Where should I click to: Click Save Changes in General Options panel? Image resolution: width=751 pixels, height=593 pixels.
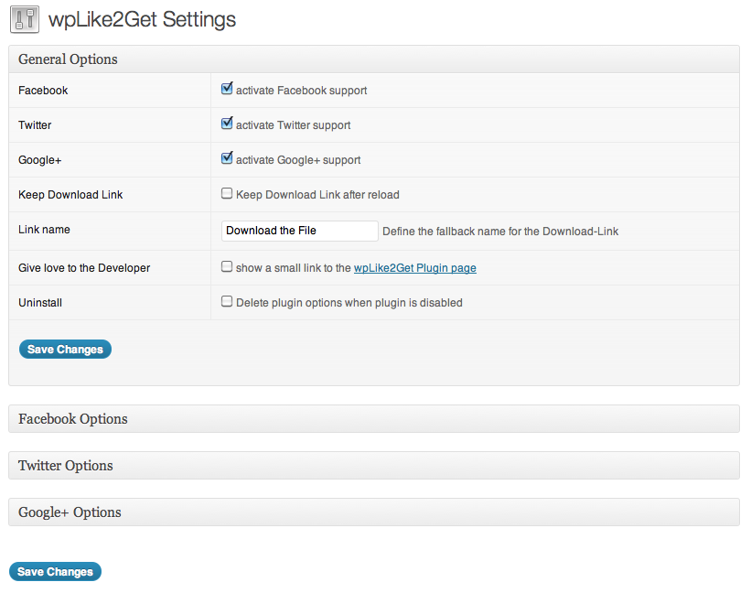pos(65,350)
